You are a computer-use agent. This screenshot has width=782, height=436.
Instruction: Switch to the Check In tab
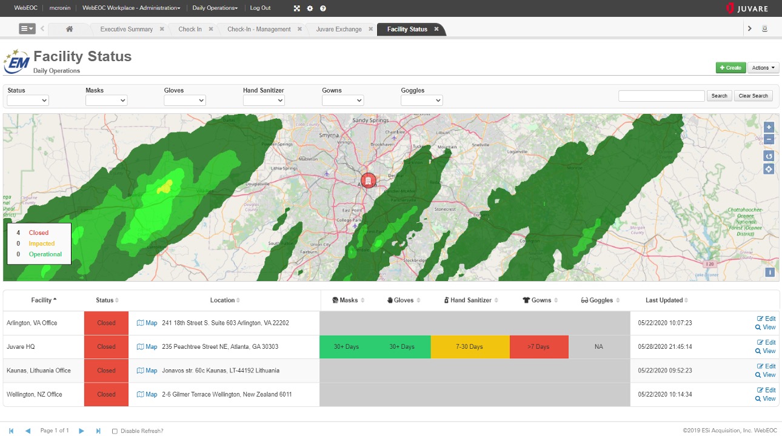point(190,29)
